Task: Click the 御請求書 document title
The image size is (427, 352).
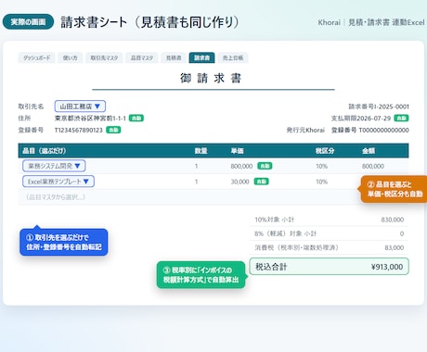Action: [211, 78]
